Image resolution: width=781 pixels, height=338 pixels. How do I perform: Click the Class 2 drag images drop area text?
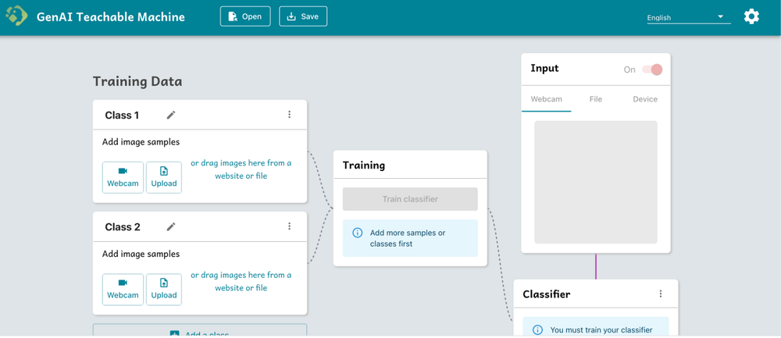coord(241,281)
